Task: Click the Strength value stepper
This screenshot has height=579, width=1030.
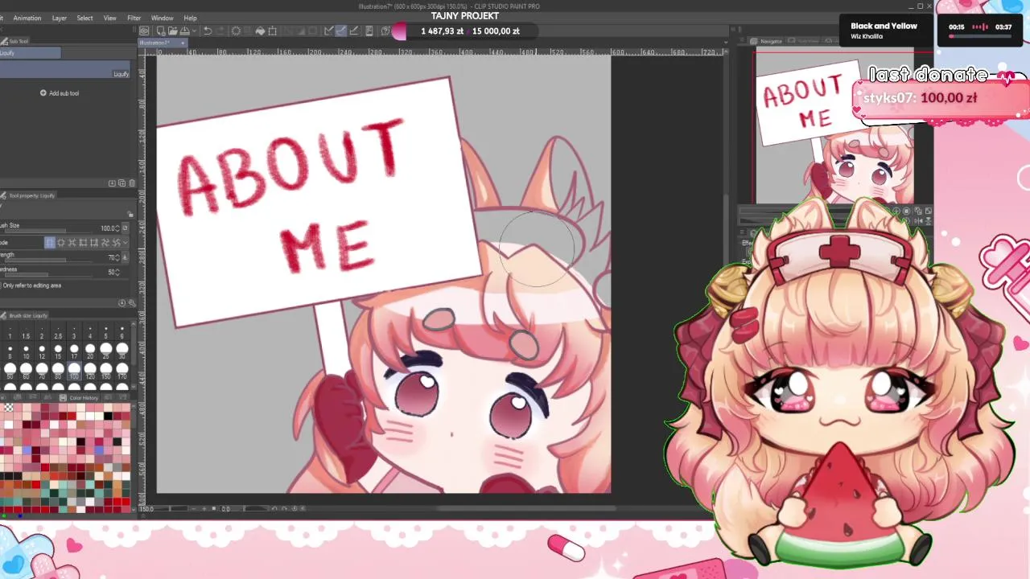Action: [x=117, y=257]
